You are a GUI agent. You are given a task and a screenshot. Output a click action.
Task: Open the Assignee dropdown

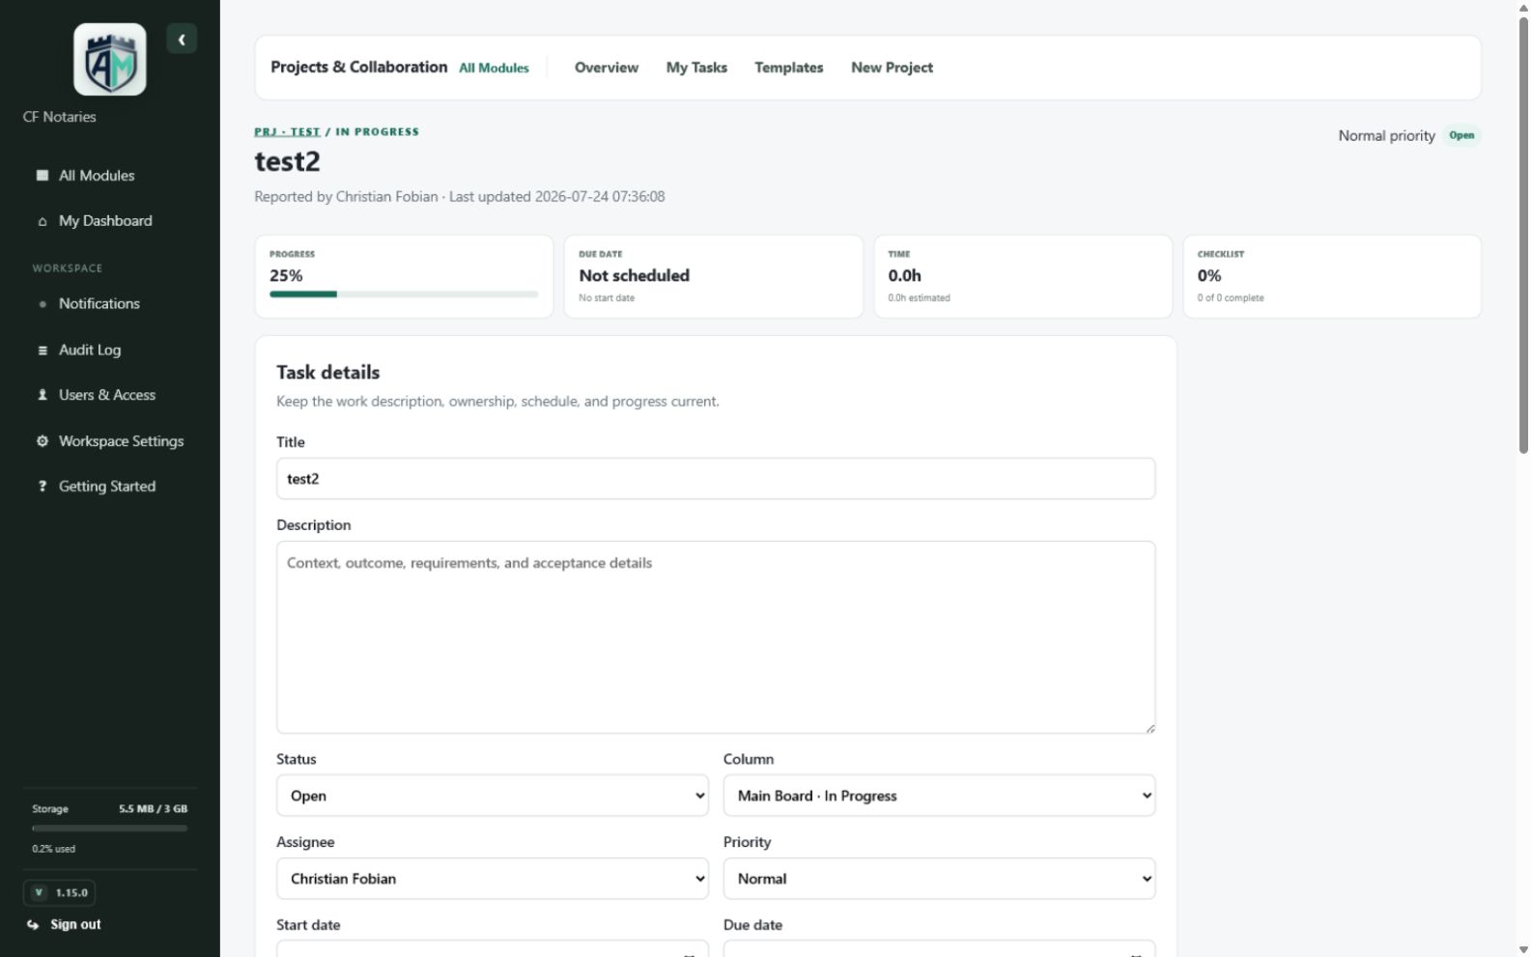coord(493,879)
